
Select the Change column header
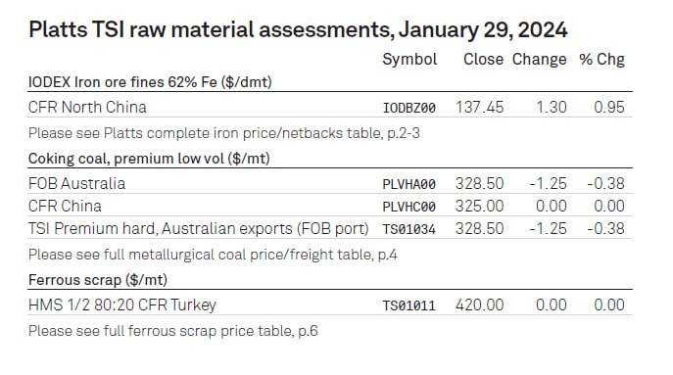539,60
